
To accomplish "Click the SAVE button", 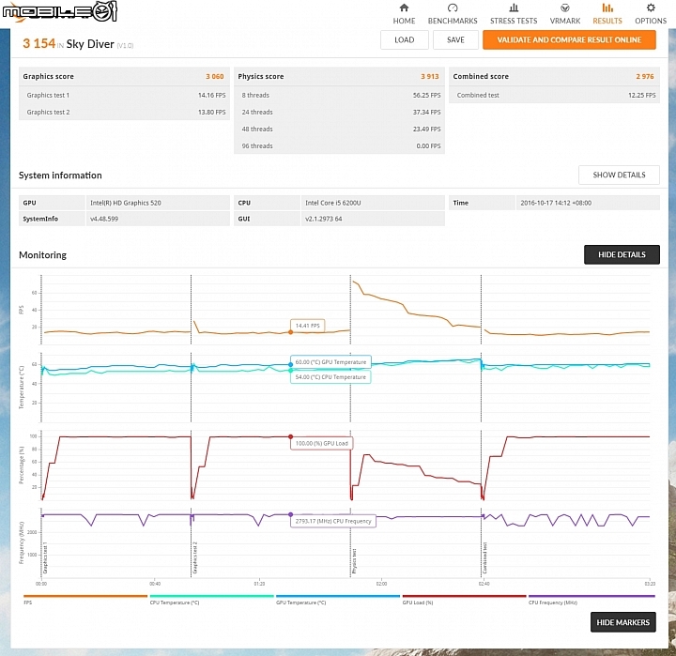I will pyautogui.click(x=455, y=39).
